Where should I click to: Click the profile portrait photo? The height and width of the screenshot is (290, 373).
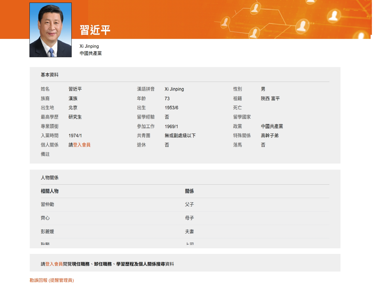point(50,30)
